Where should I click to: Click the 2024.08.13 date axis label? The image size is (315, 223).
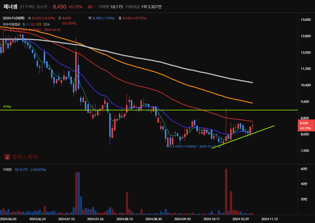point(125,219)
